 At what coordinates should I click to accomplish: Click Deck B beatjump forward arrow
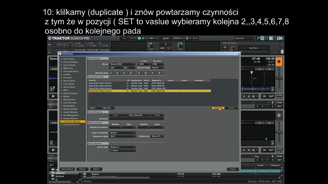click(269, 69)
